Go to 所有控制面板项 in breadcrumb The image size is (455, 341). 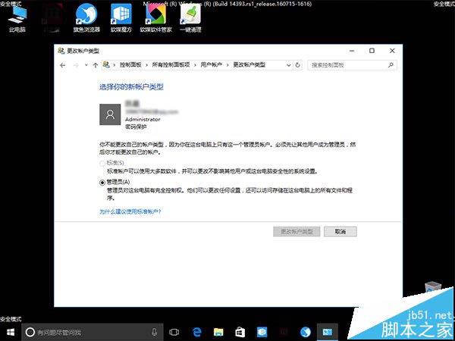click(x=171, y=65)
